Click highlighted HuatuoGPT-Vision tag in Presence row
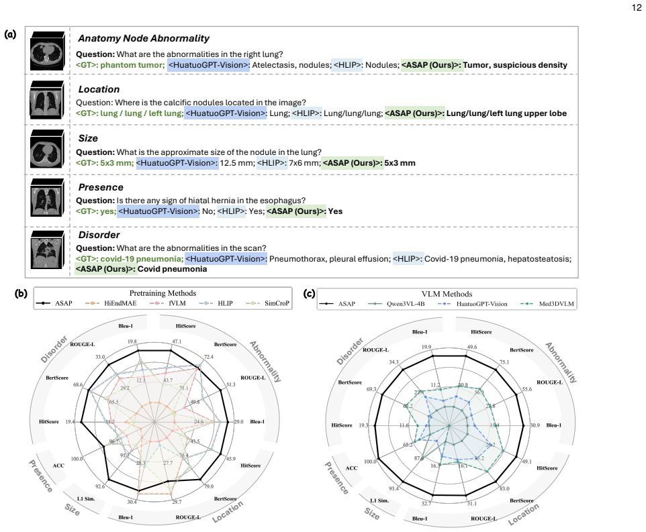646x532 pixels. click(x=158, y=211)
